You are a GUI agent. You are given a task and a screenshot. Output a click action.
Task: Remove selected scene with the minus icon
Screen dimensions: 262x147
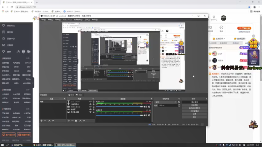click(45, 121)
